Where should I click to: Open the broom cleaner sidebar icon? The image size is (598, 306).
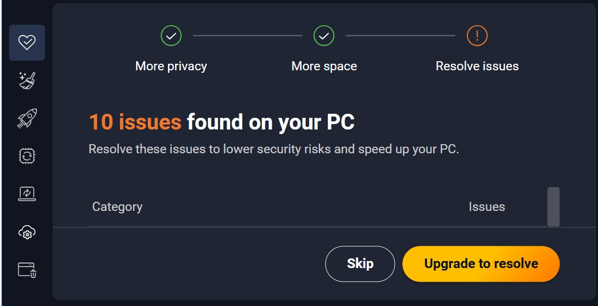[x=27, y=80]
